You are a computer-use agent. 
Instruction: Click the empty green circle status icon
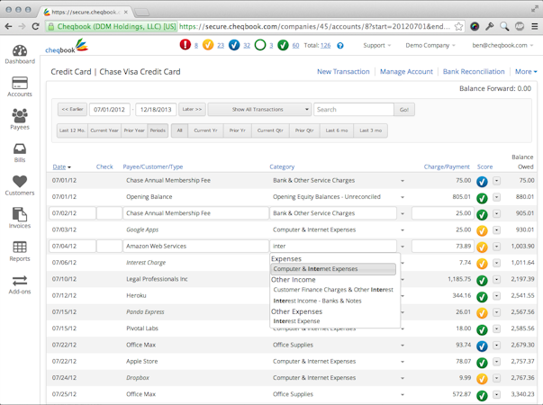[260, 45]
